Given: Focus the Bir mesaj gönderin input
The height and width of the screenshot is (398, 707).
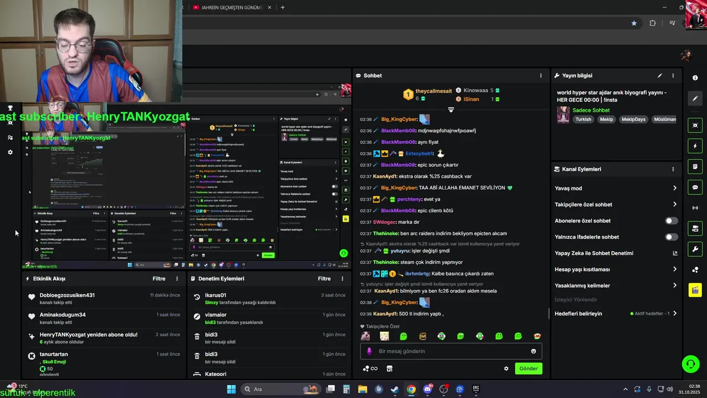Looking at the screenshot, I should point(451,351).
